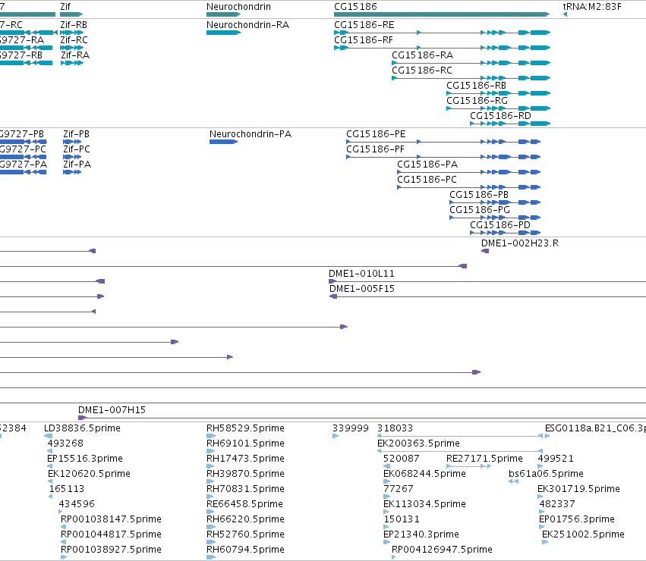Click EST RH39870.5prime
This screenshot has width=646, height=561.
point(245,474)
